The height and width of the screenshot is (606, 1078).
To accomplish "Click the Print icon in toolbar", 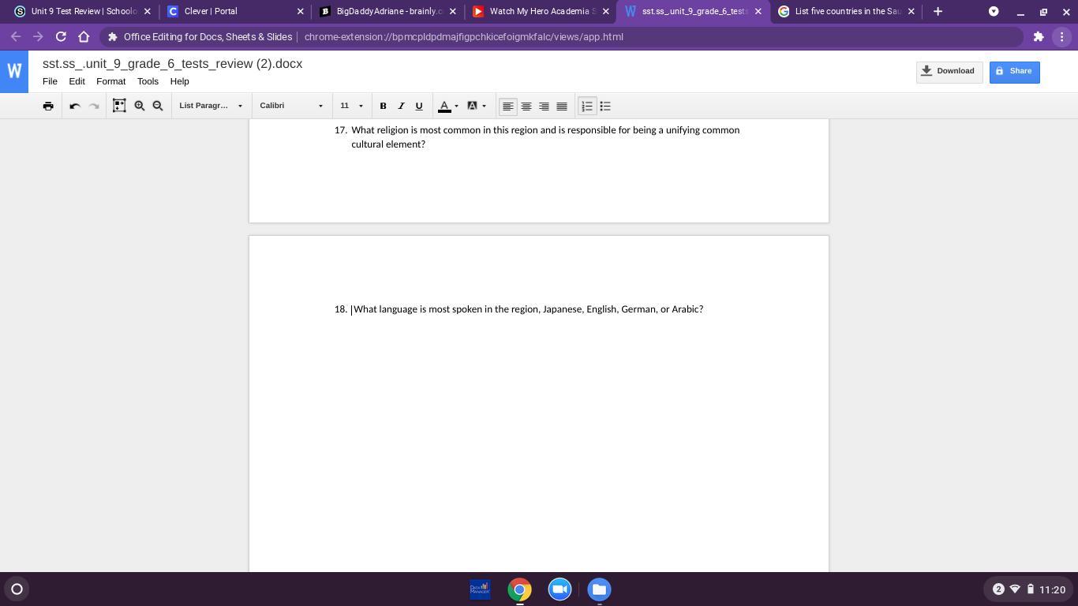I will [48, 106].
